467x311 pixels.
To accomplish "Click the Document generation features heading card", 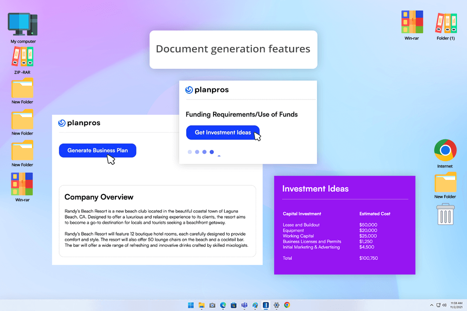I will click(233, 49).
